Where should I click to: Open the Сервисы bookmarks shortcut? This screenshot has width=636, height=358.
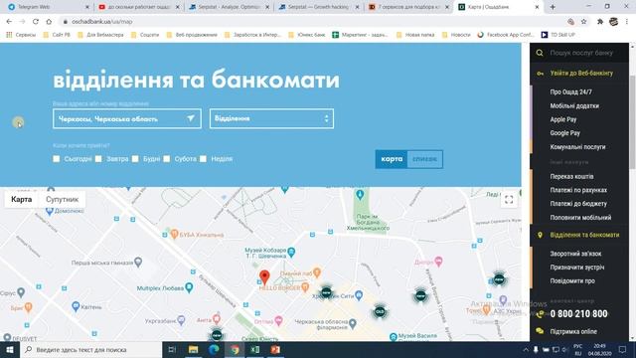click(x=21, y=35)
